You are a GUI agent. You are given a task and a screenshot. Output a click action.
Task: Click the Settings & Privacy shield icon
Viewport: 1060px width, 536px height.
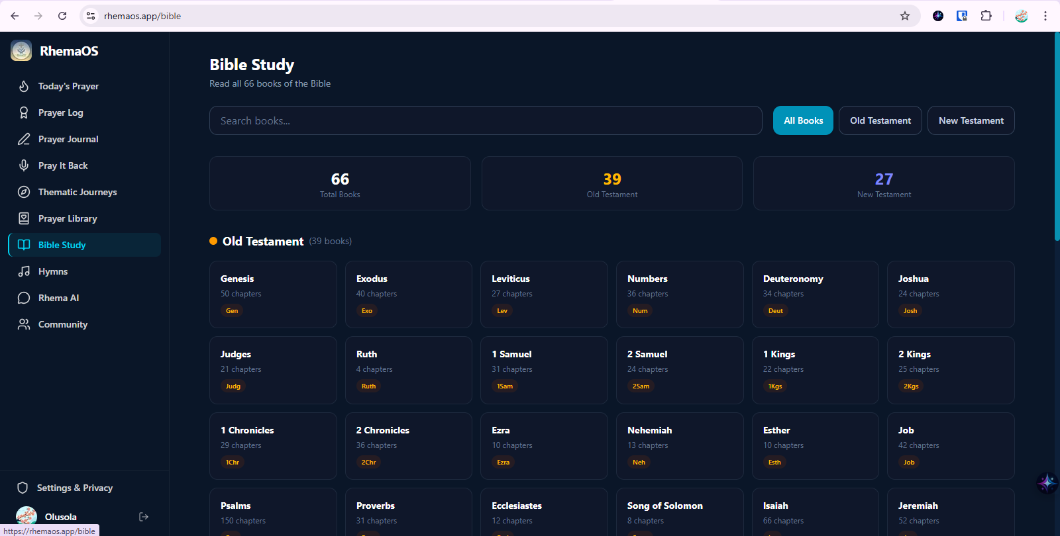23,488
